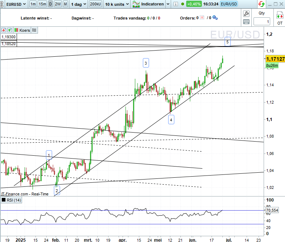The image size is (285, 242).
Task: Click 'Latente winst: -' text
Action: 36,18
